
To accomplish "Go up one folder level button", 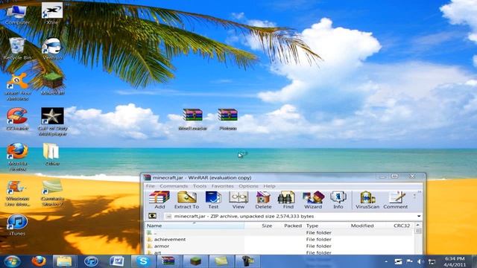I will click(152, 216).
